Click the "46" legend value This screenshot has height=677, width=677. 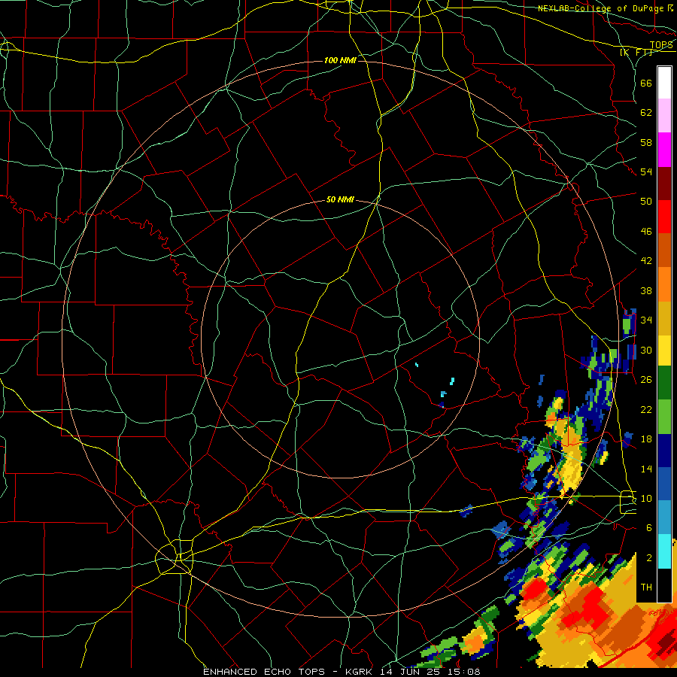tap(646, 232)
